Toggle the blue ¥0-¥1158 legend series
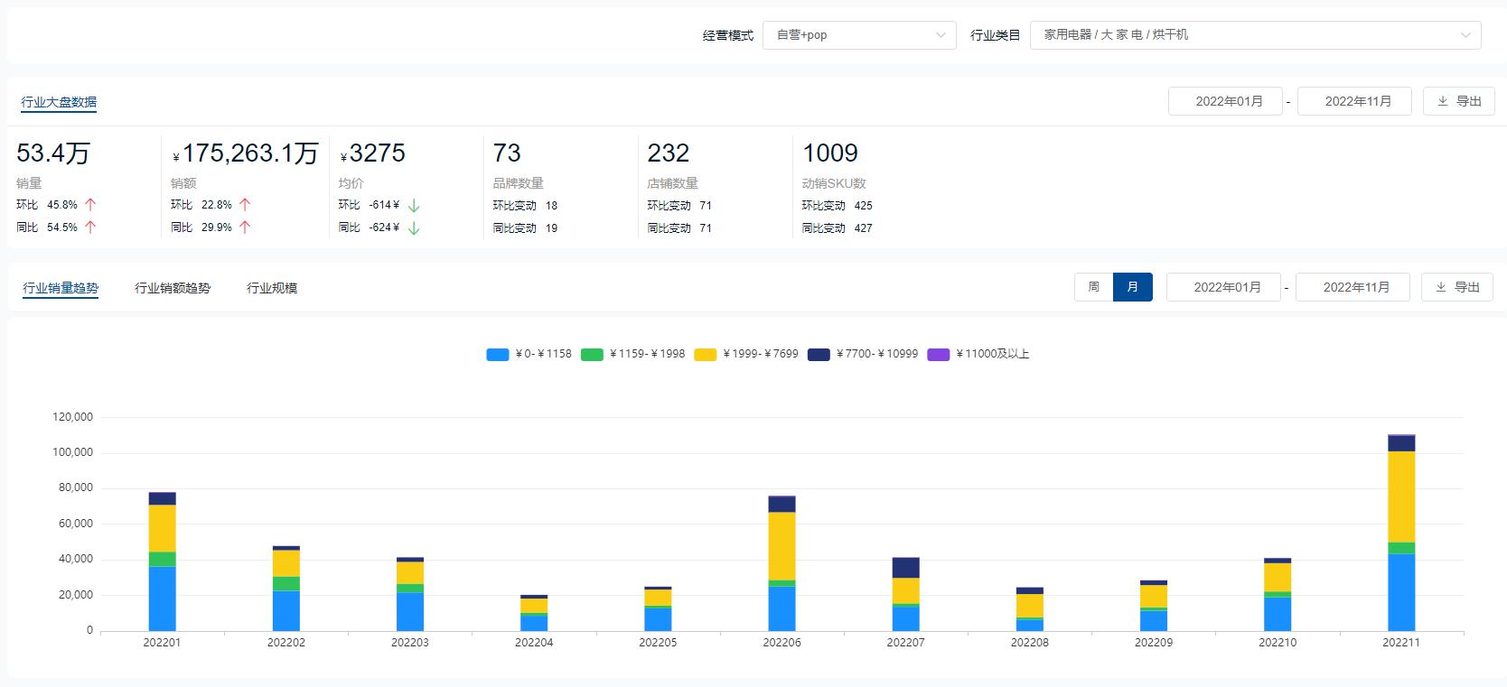 [498, 355]
